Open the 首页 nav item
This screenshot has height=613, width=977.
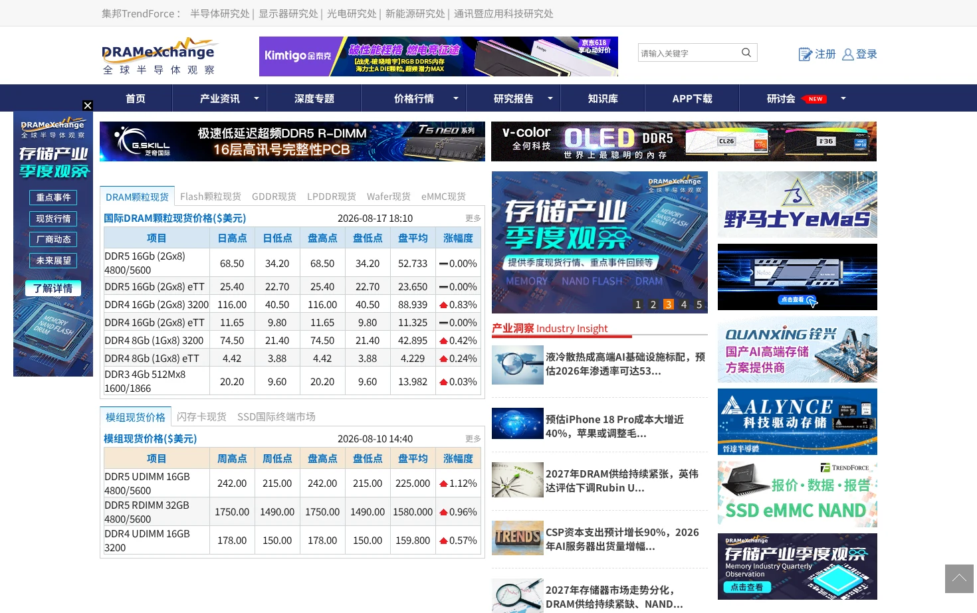tap(136, 98)
